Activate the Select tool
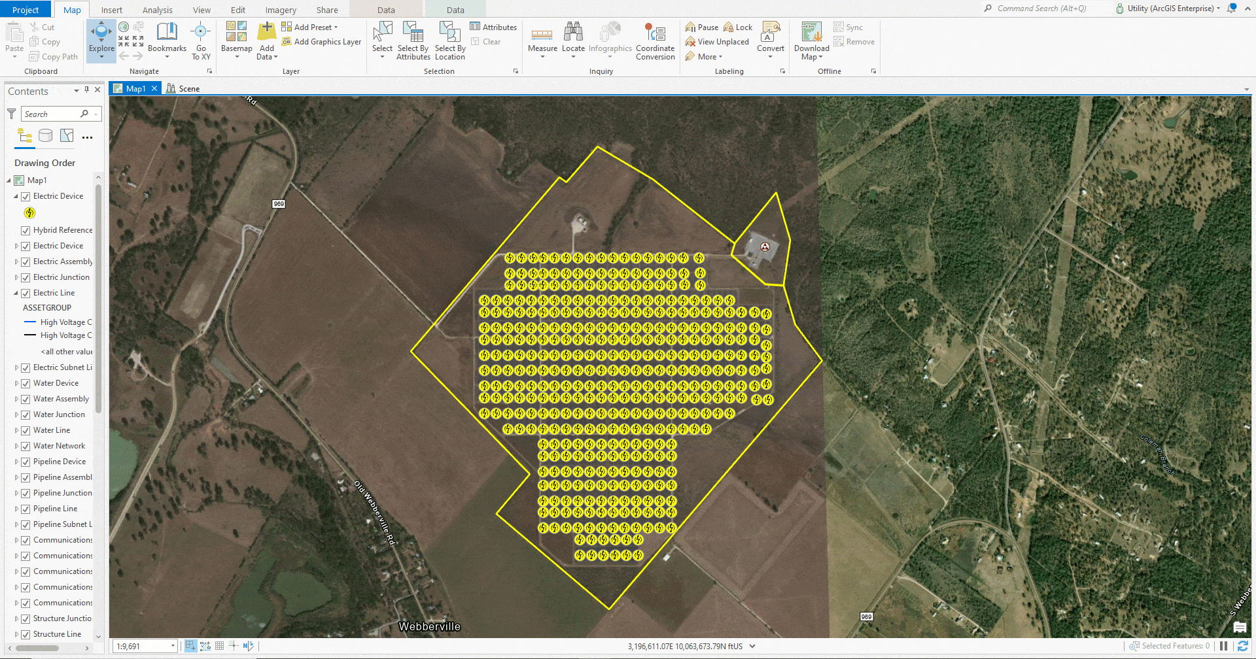This screenshot has height=659, width=1256. tap(382, 39)
